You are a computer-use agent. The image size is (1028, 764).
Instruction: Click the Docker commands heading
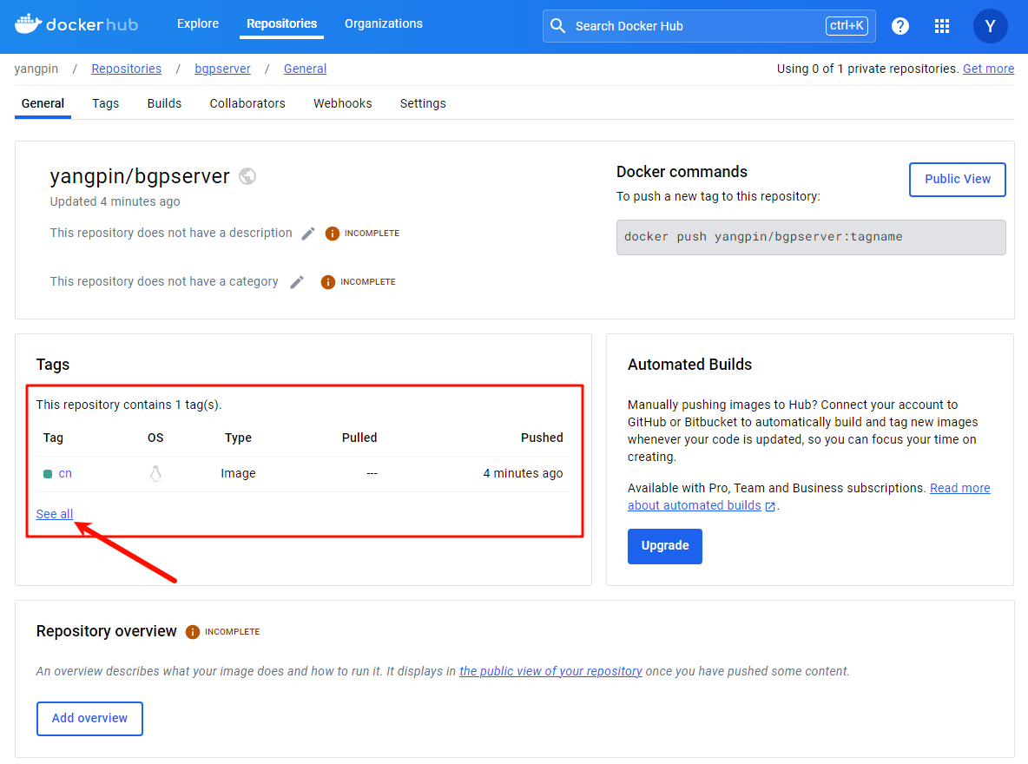(x=682, y=172)
